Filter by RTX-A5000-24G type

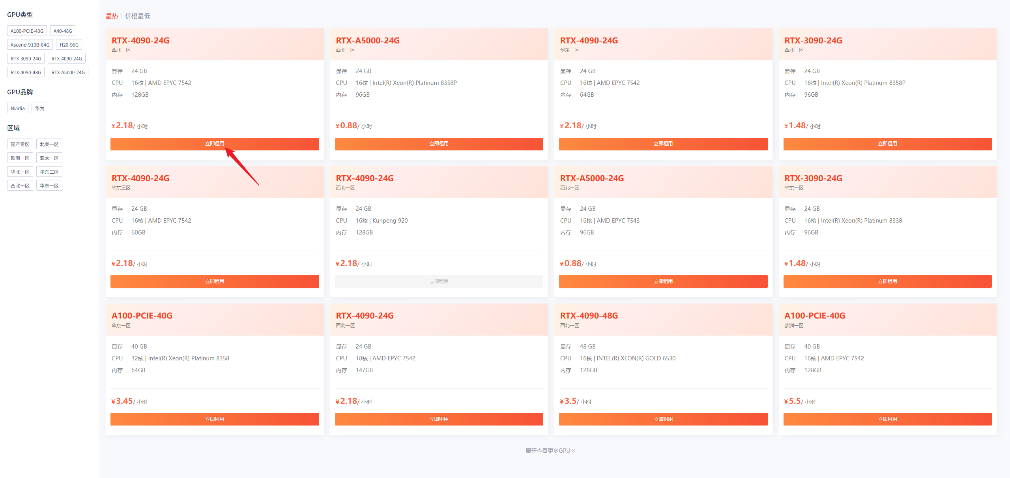pos(68,72)
